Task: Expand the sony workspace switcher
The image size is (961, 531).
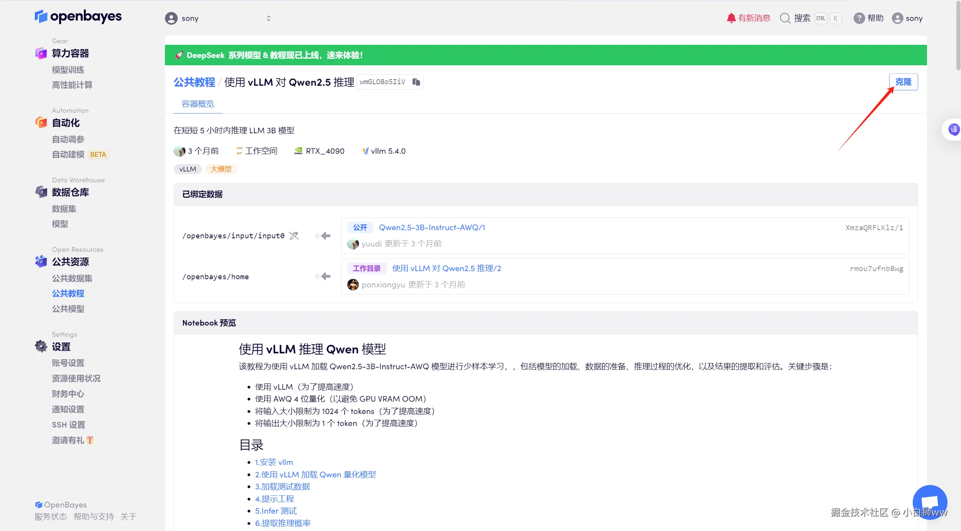Action: point(268,18)
